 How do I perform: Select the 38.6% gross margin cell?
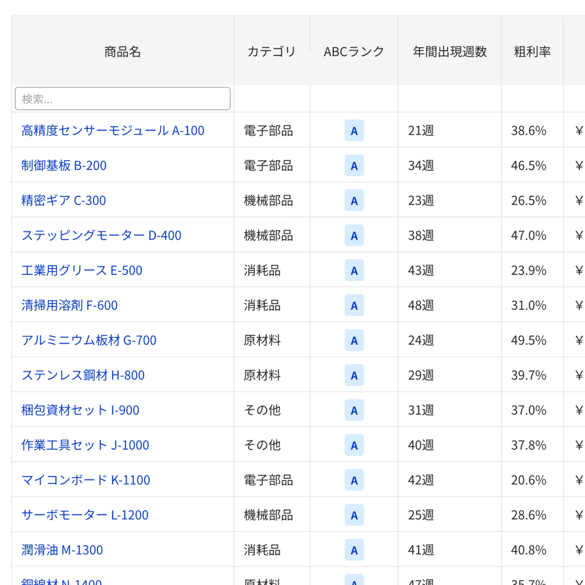click(x=532, y=131)
